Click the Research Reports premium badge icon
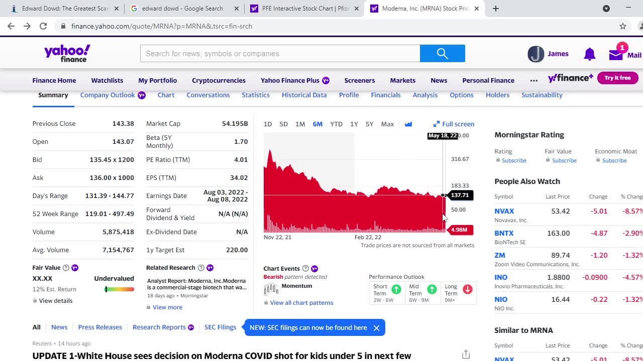This screenshot has height=361, width=643. [x=191, y=327]
